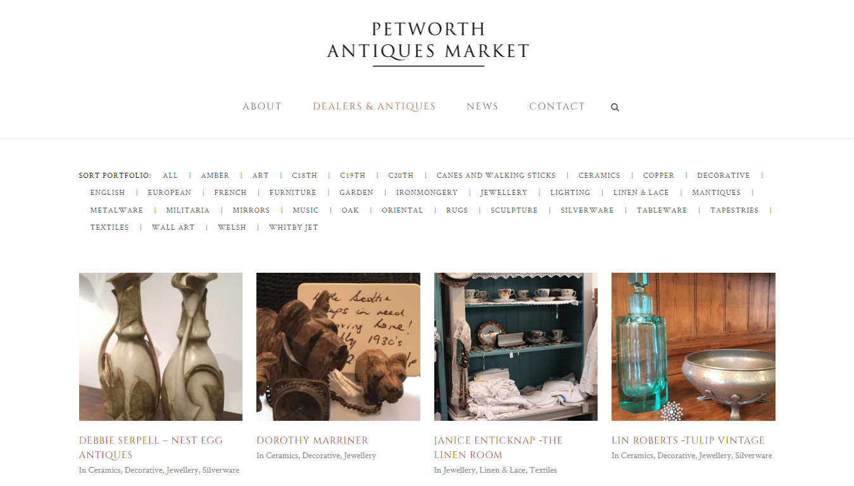This screenshot has height=486, width=854.
Task: Filter portfolio by Jewellery
Action: coord(504,192)
